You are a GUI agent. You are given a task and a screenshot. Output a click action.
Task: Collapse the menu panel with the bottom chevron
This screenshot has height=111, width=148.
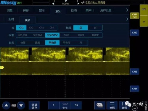tap(135, 108)
